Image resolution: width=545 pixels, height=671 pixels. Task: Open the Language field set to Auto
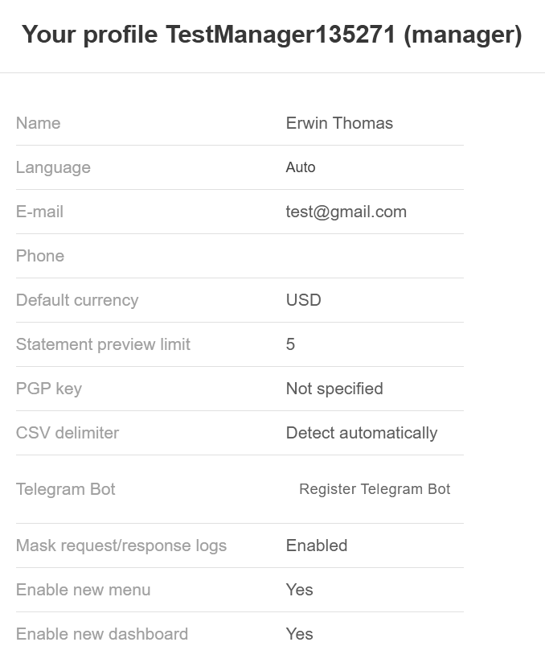pyautogui.click(x=301, y=167)
